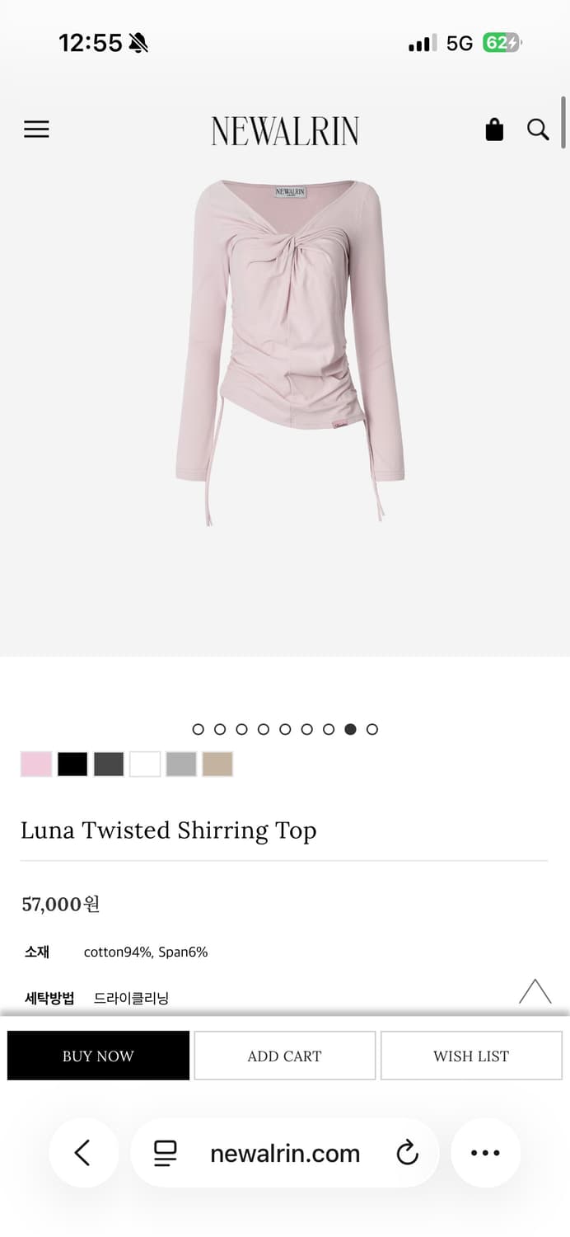Tap the NEWALRIN logo header
Image resolution: width=570 pixels, height=1237 pixels.
(285, 130)
